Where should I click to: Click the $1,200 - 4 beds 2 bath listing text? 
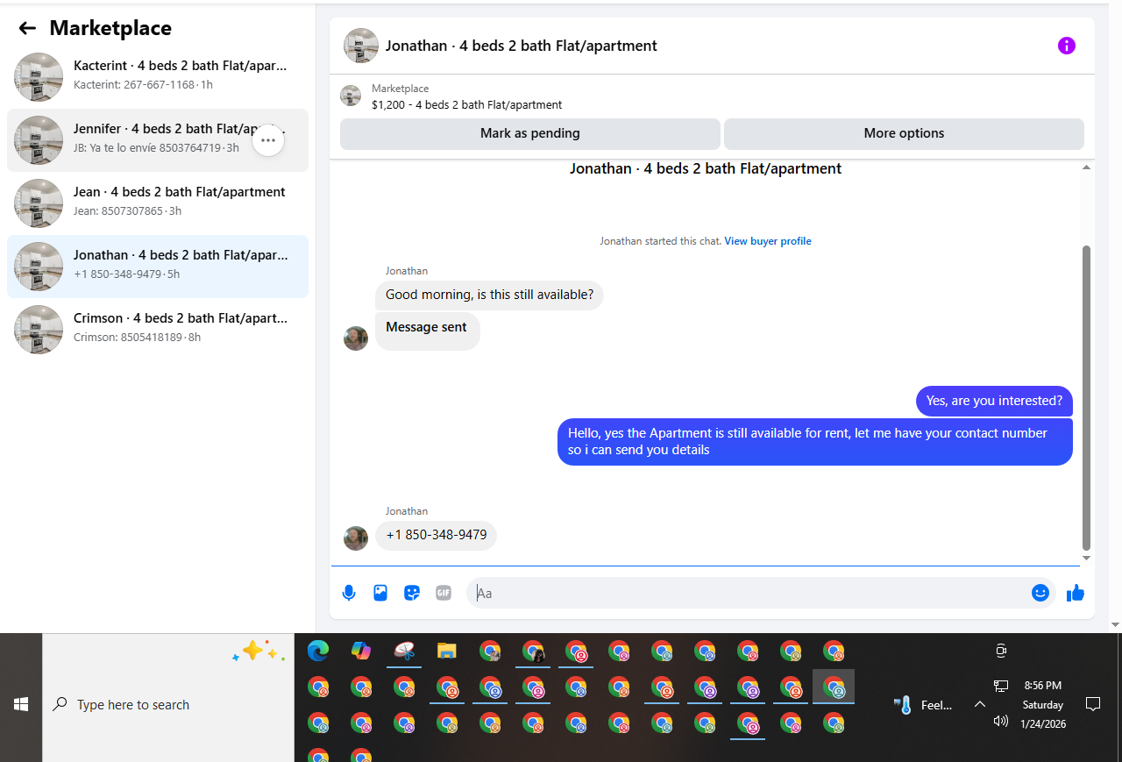pos(467,105)
